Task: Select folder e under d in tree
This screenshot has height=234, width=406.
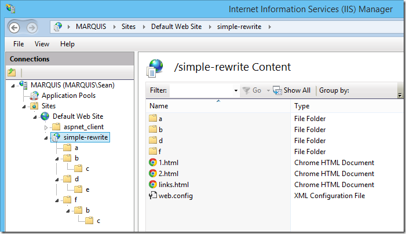Action: tap(87, 189)
